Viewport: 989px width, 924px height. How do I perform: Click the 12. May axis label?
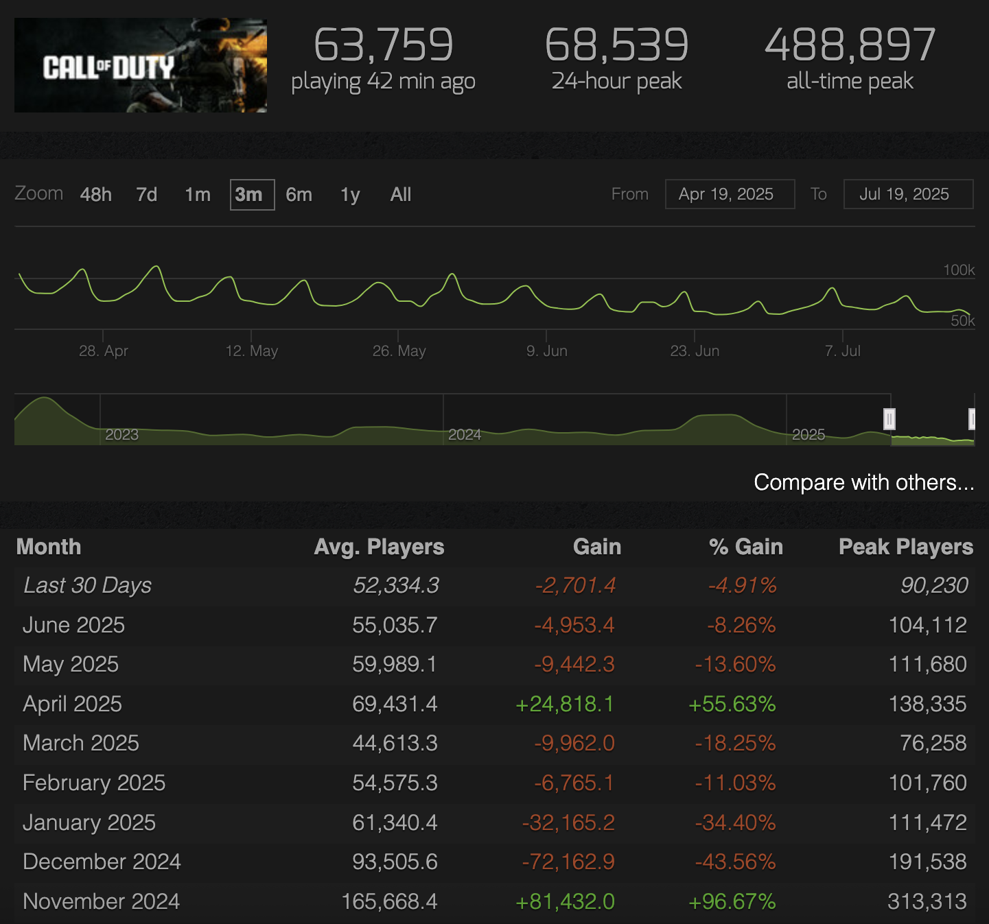[x=252, y=351]
